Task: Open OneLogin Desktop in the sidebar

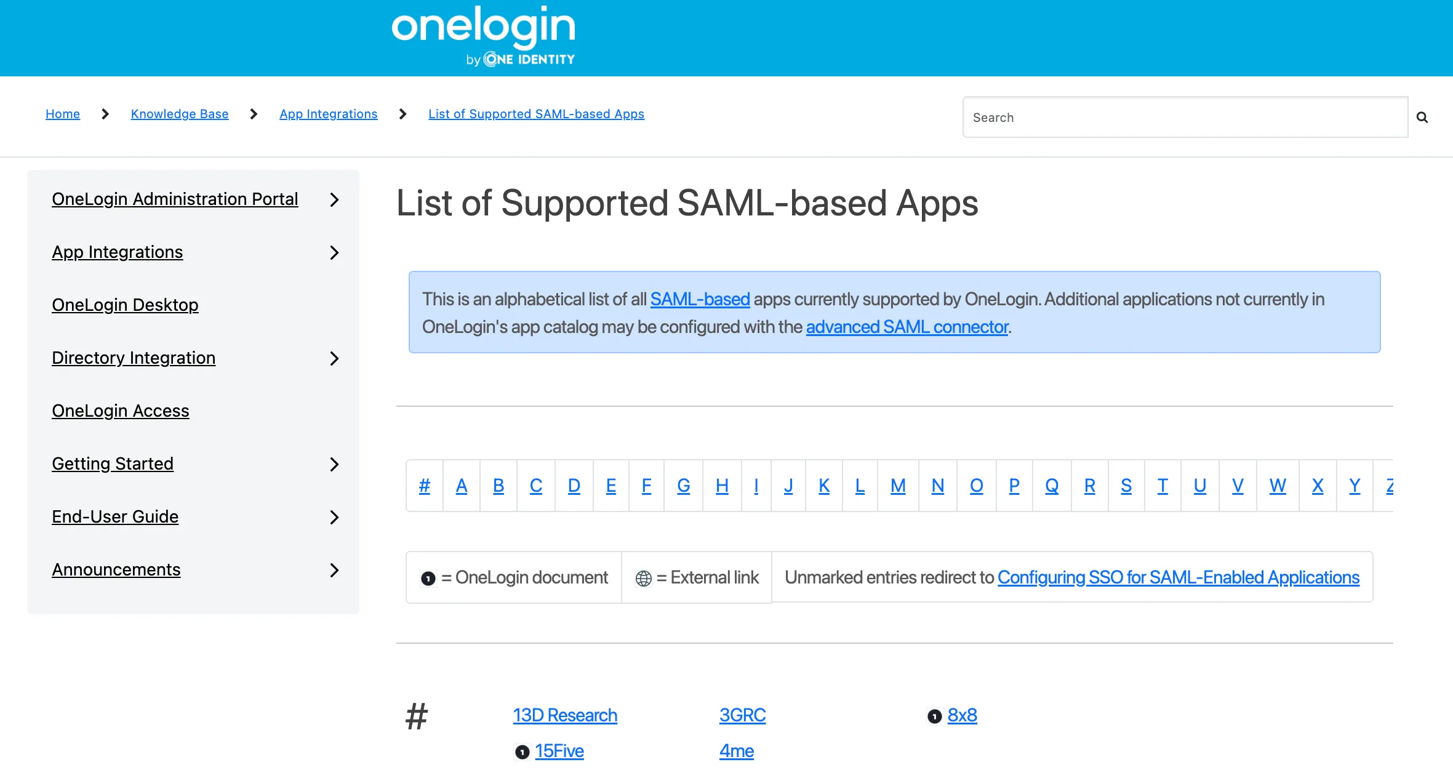Action: click(125, 305)
